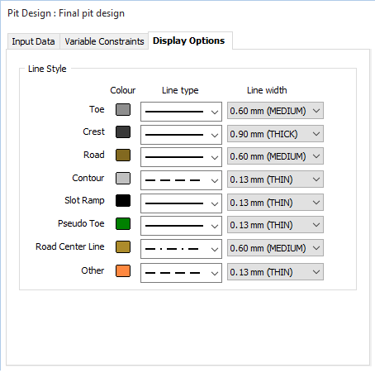Click the orange Other colour swatch
This screenshot has height=373, width=375.
tap(123, 270)
